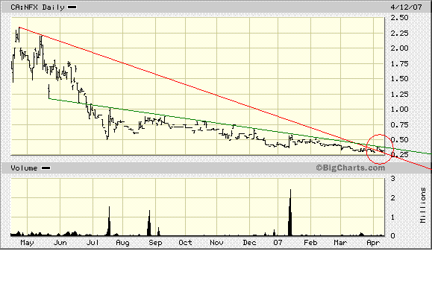432x286 pixels.
Task: Click the price axis label '2.50'
Action: click(399, 18)
